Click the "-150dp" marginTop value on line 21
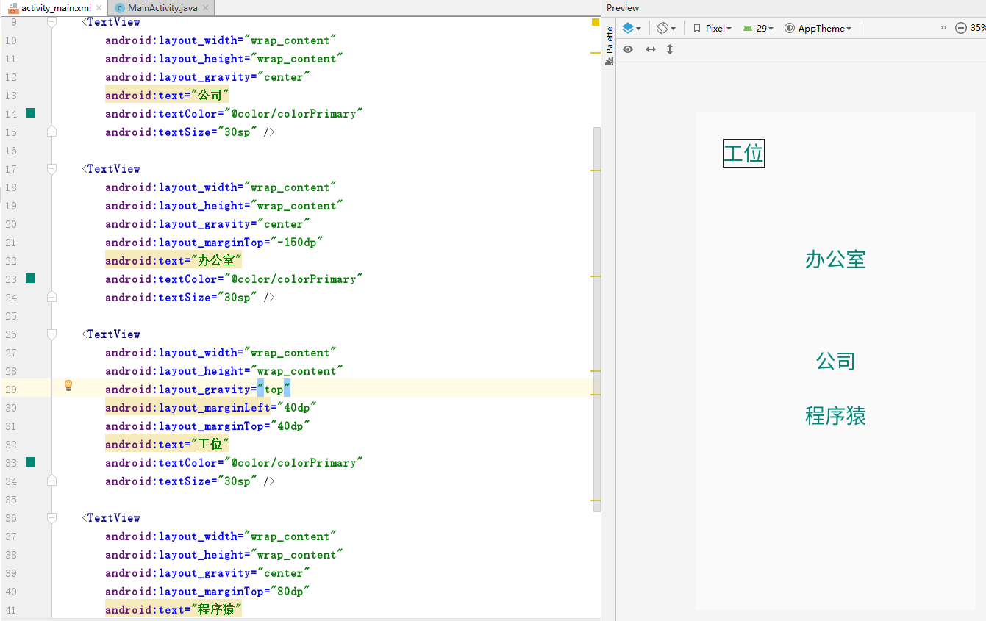 pos(297,243)
